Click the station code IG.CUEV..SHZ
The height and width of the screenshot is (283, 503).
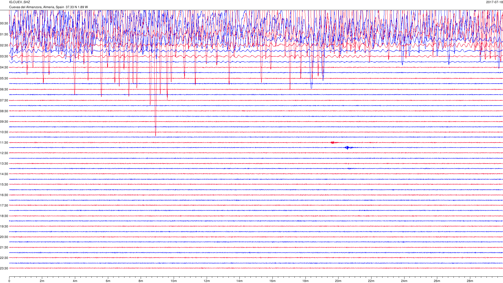point(20,2)
